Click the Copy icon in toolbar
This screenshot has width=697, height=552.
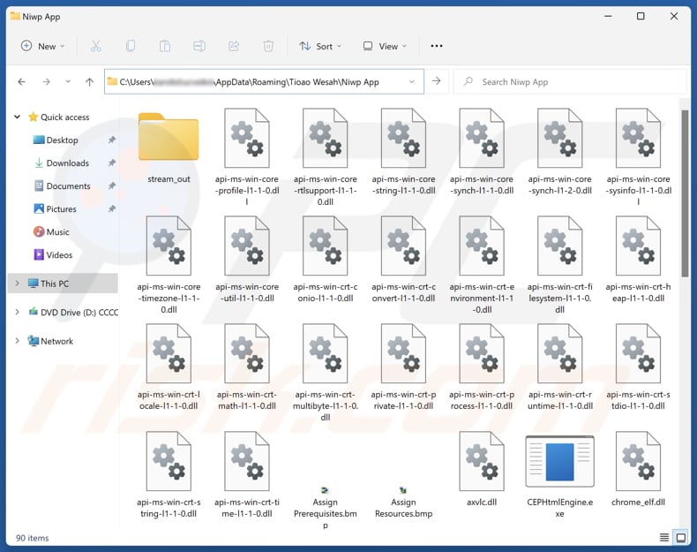[x=131, y=46]
